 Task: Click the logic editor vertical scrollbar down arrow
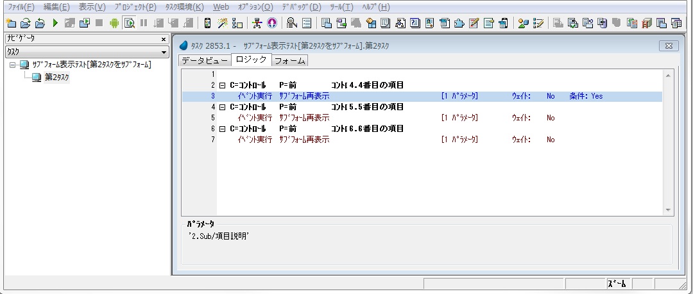click(x=669, y=210)
